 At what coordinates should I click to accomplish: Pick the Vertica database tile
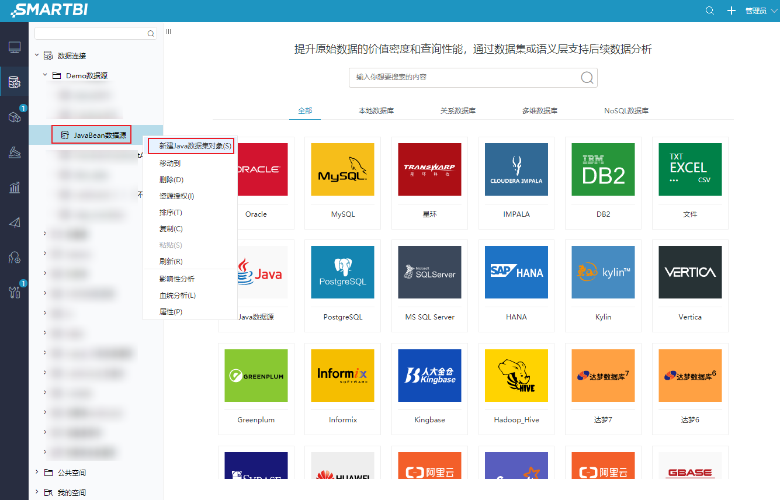click(x=690, y=286)
